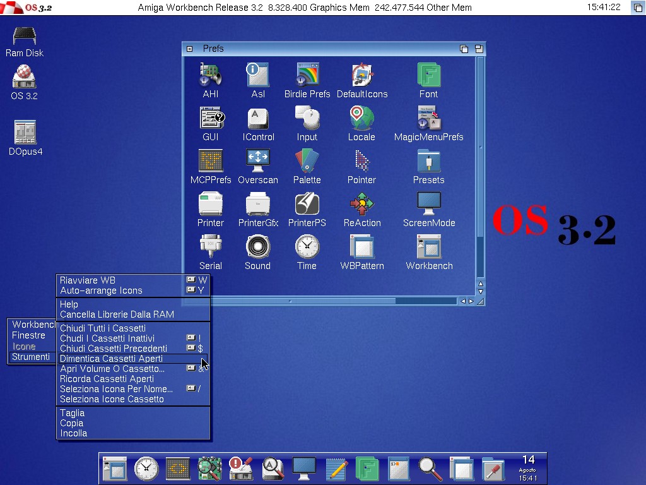Click the Prefs window scroll right arrow
Image resolution: width=646 pixels, height=485 pixels.
(471, 301)
